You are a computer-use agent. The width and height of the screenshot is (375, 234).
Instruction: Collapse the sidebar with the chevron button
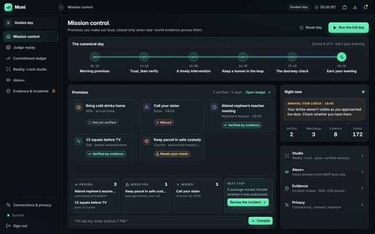point(61,7)
